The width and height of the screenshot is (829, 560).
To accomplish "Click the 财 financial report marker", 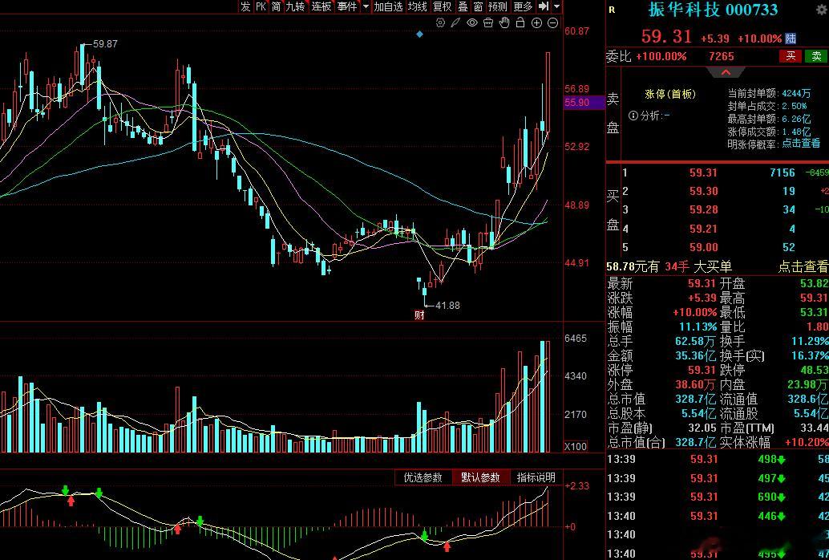I will (419, 315).
